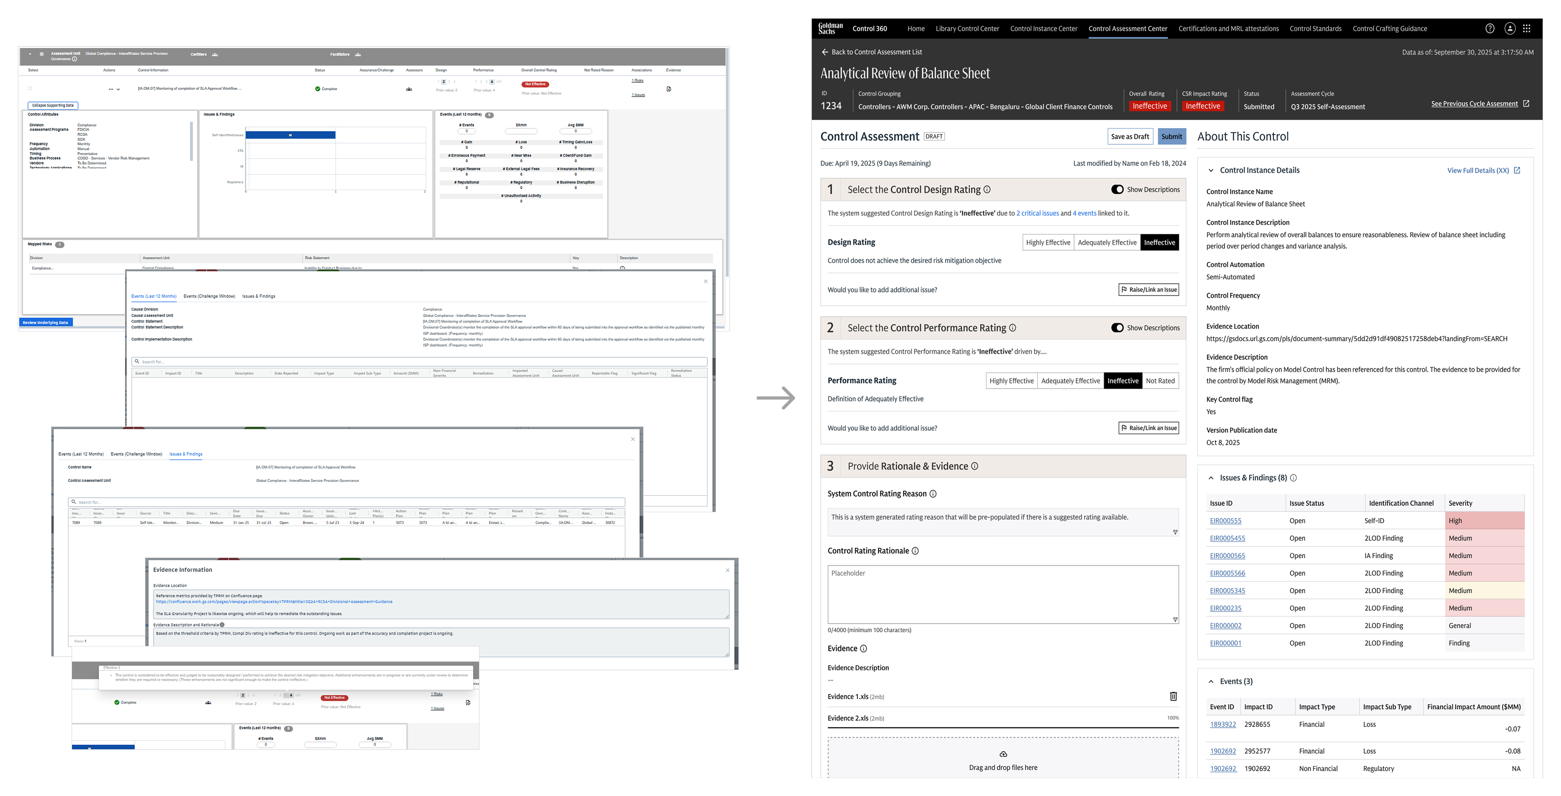Open the apps grid menu icon

1527,28
